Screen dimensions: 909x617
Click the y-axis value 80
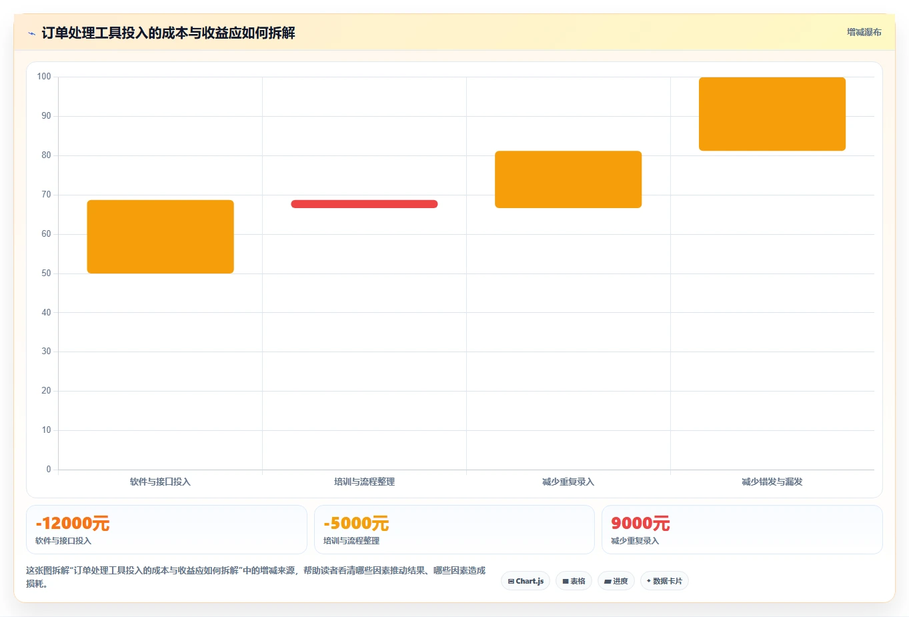tap(46, 155)
